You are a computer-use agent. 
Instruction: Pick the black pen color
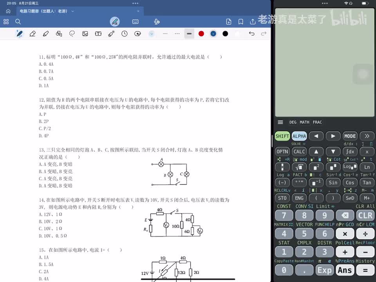(225, 34)
